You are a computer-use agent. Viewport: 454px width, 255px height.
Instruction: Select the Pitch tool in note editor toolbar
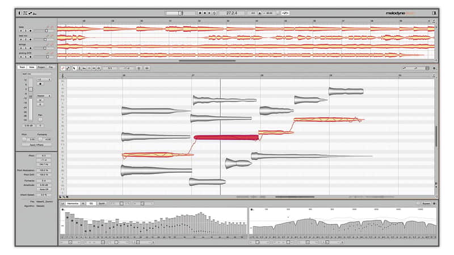(x=79, y=68)
